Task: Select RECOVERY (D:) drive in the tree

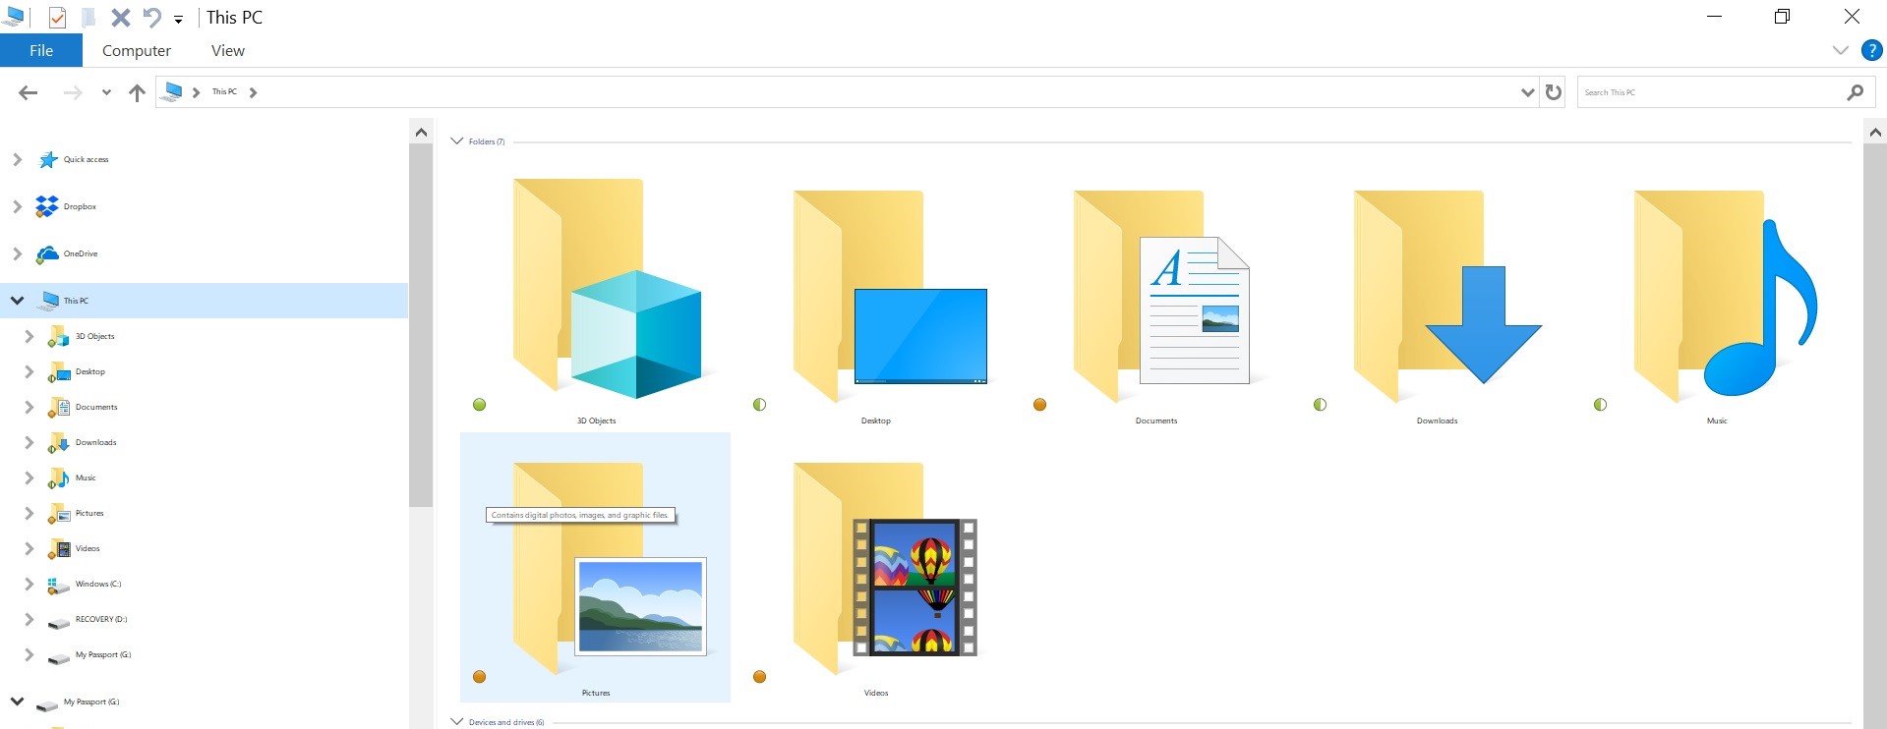Action: (x=100, y=619)
